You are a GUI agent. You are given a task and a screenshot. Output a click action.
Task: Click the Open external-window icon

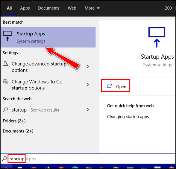pyautogui.click(x=110, y=86)
